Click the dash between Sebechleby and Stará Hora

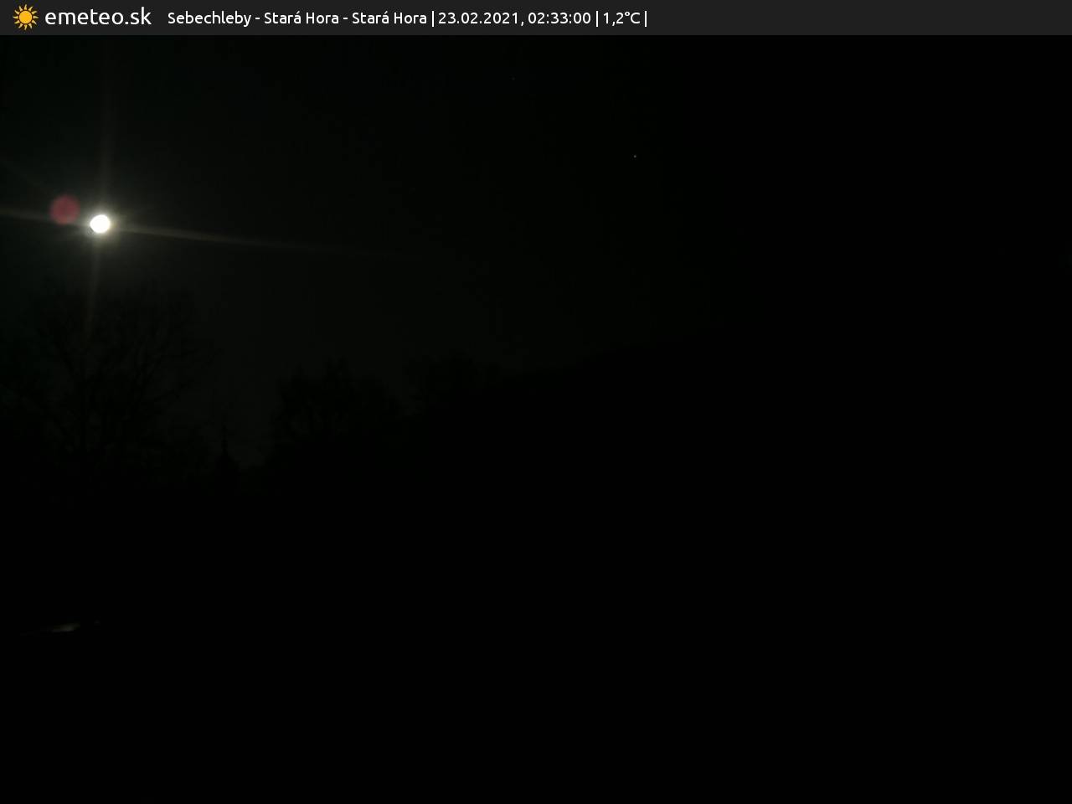tap(257, 18)
